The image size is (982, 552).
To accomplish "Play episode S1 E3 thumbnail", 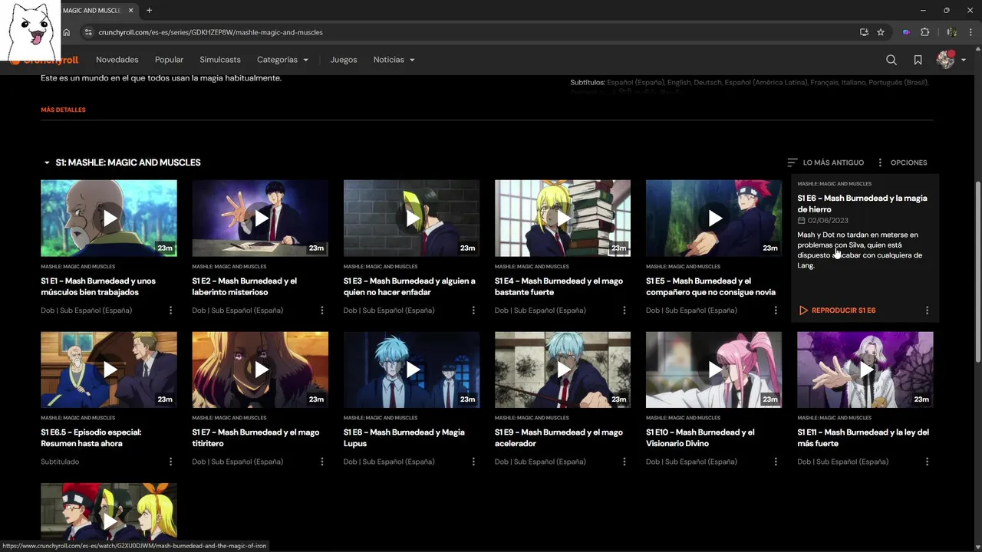I will click(x=411, y=219).
